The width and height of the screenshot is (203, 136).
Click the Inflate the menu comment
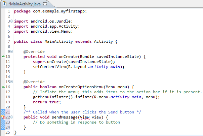[117, 92]
